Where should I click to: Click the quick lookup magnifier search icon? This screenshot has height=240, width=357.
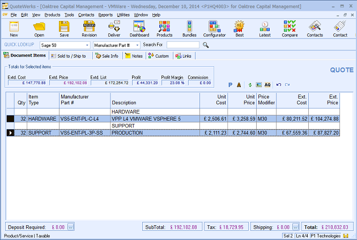pyautogui.click(x=206, y=45)
